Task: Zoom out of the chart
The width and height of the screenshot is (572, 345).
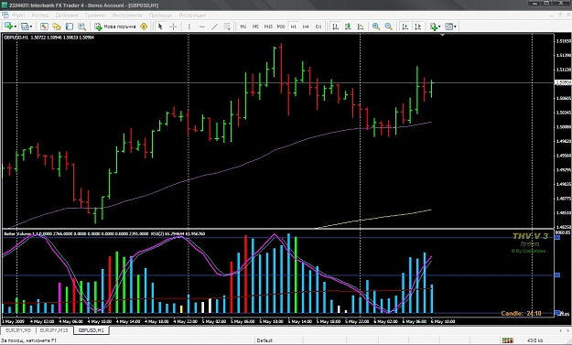Action: pyautogui.click(x=389, y=27)
